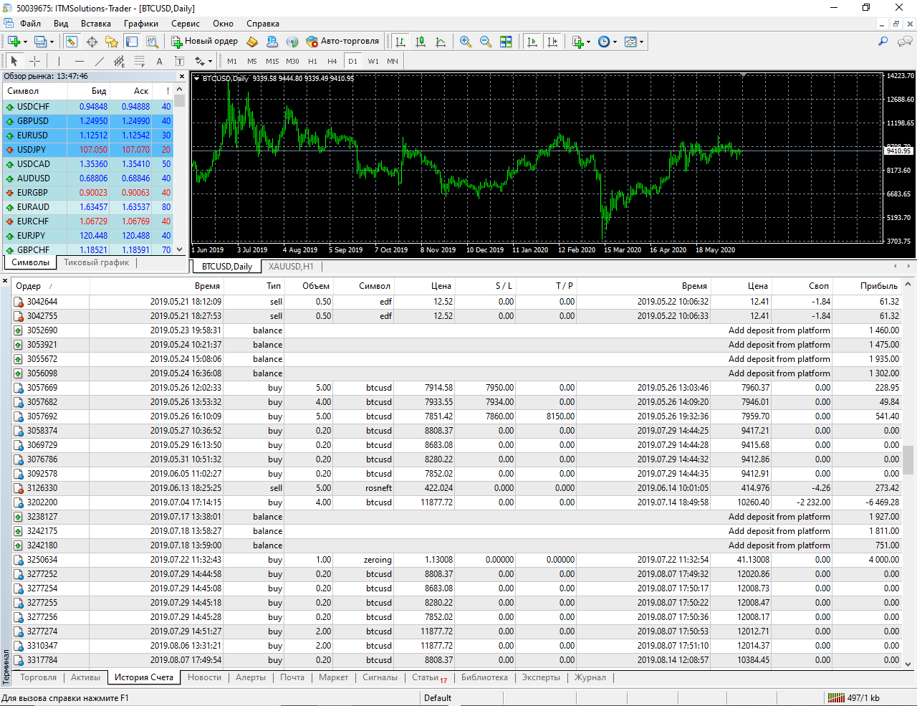This screenshot has height=706, width=917.
Task: Switch chart to candlesticks icon
Action: tap(421, 42)
